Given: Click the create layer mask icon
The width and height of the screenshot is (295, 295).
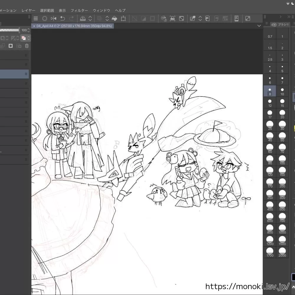Looking at the screenshot, I should pos(11,46).
